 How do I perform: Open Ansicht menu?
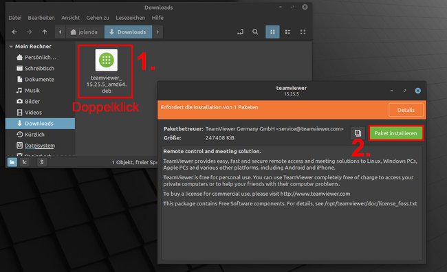[70, 18]
